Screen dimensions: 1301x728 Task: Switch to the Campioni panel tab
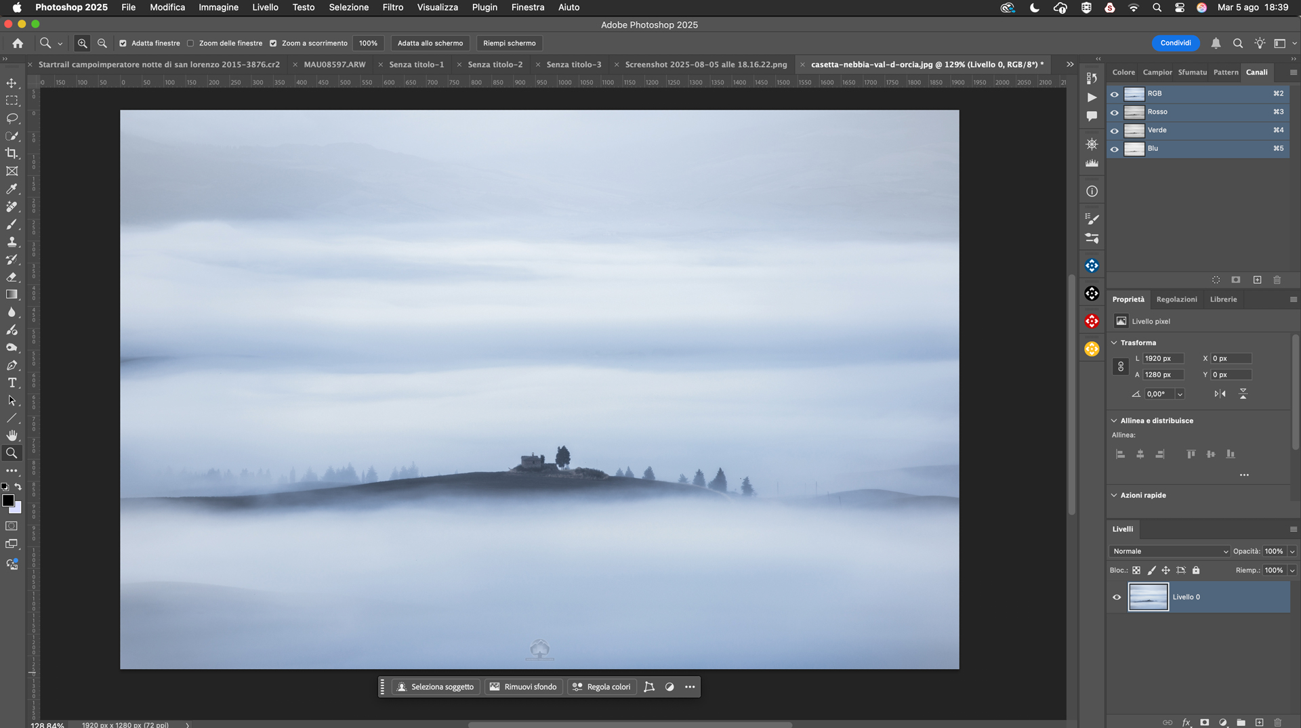click(1157, 72)
